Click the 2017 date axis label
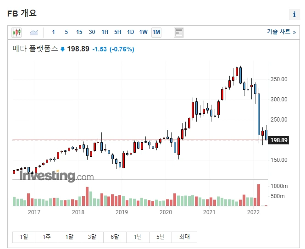The height and width of the screenshot is (249, 305). [x=34, y=212]
